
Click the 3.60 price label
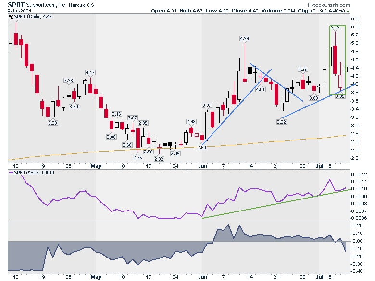74,106
